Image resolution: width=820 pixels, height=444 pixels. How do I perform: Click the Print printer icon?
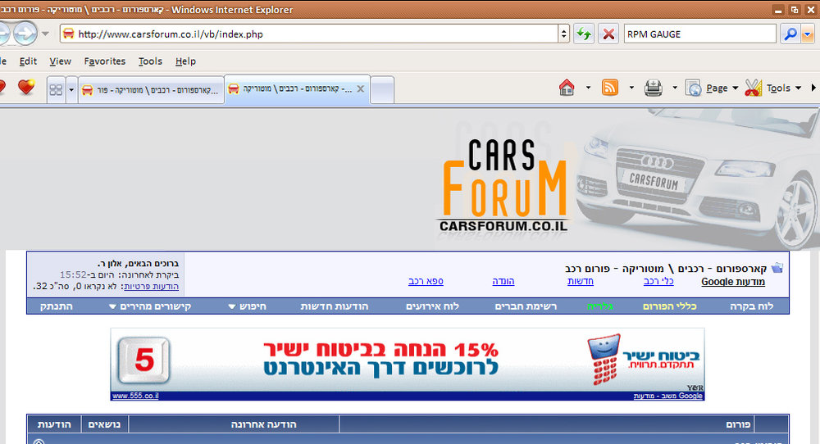point(654,88)
